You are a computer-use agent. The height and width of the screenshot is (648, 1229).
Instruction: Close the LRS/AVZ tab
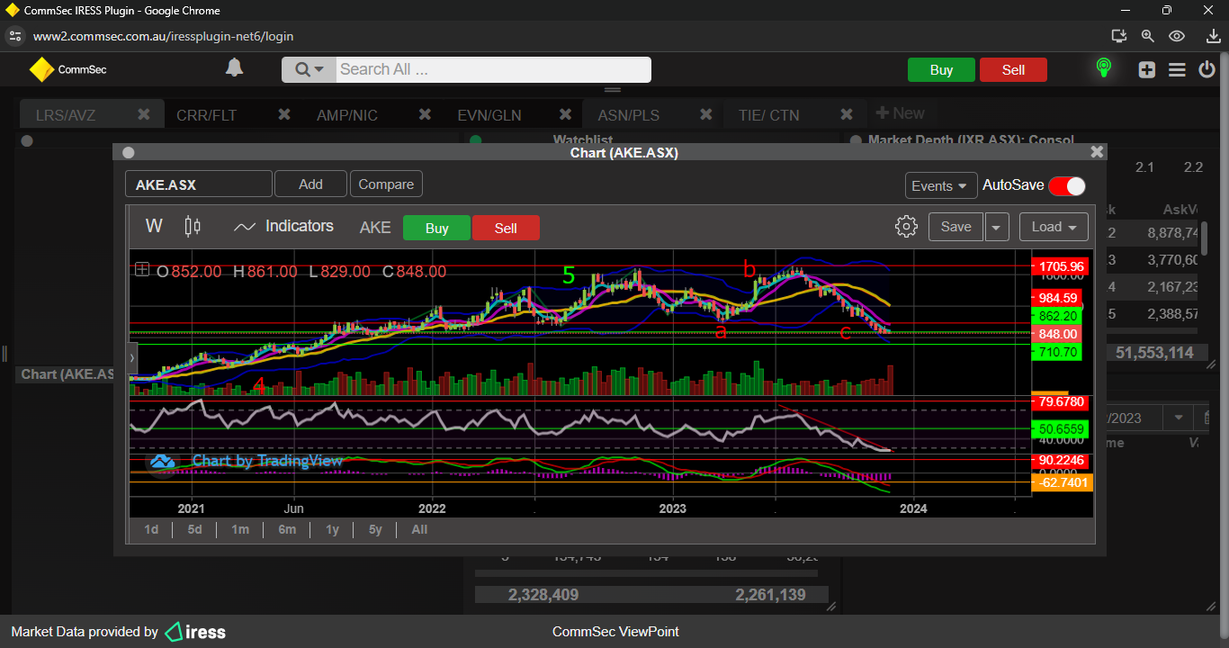[x=144, y=114]
